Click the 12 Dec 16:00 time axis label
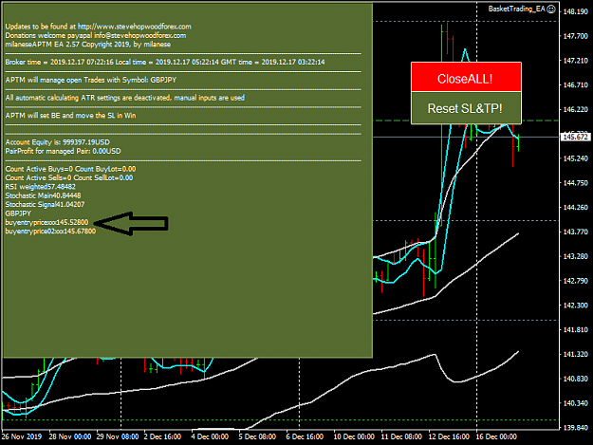Image resolution: width=593 pixels, height=445 pixels. tap(449, 436)
